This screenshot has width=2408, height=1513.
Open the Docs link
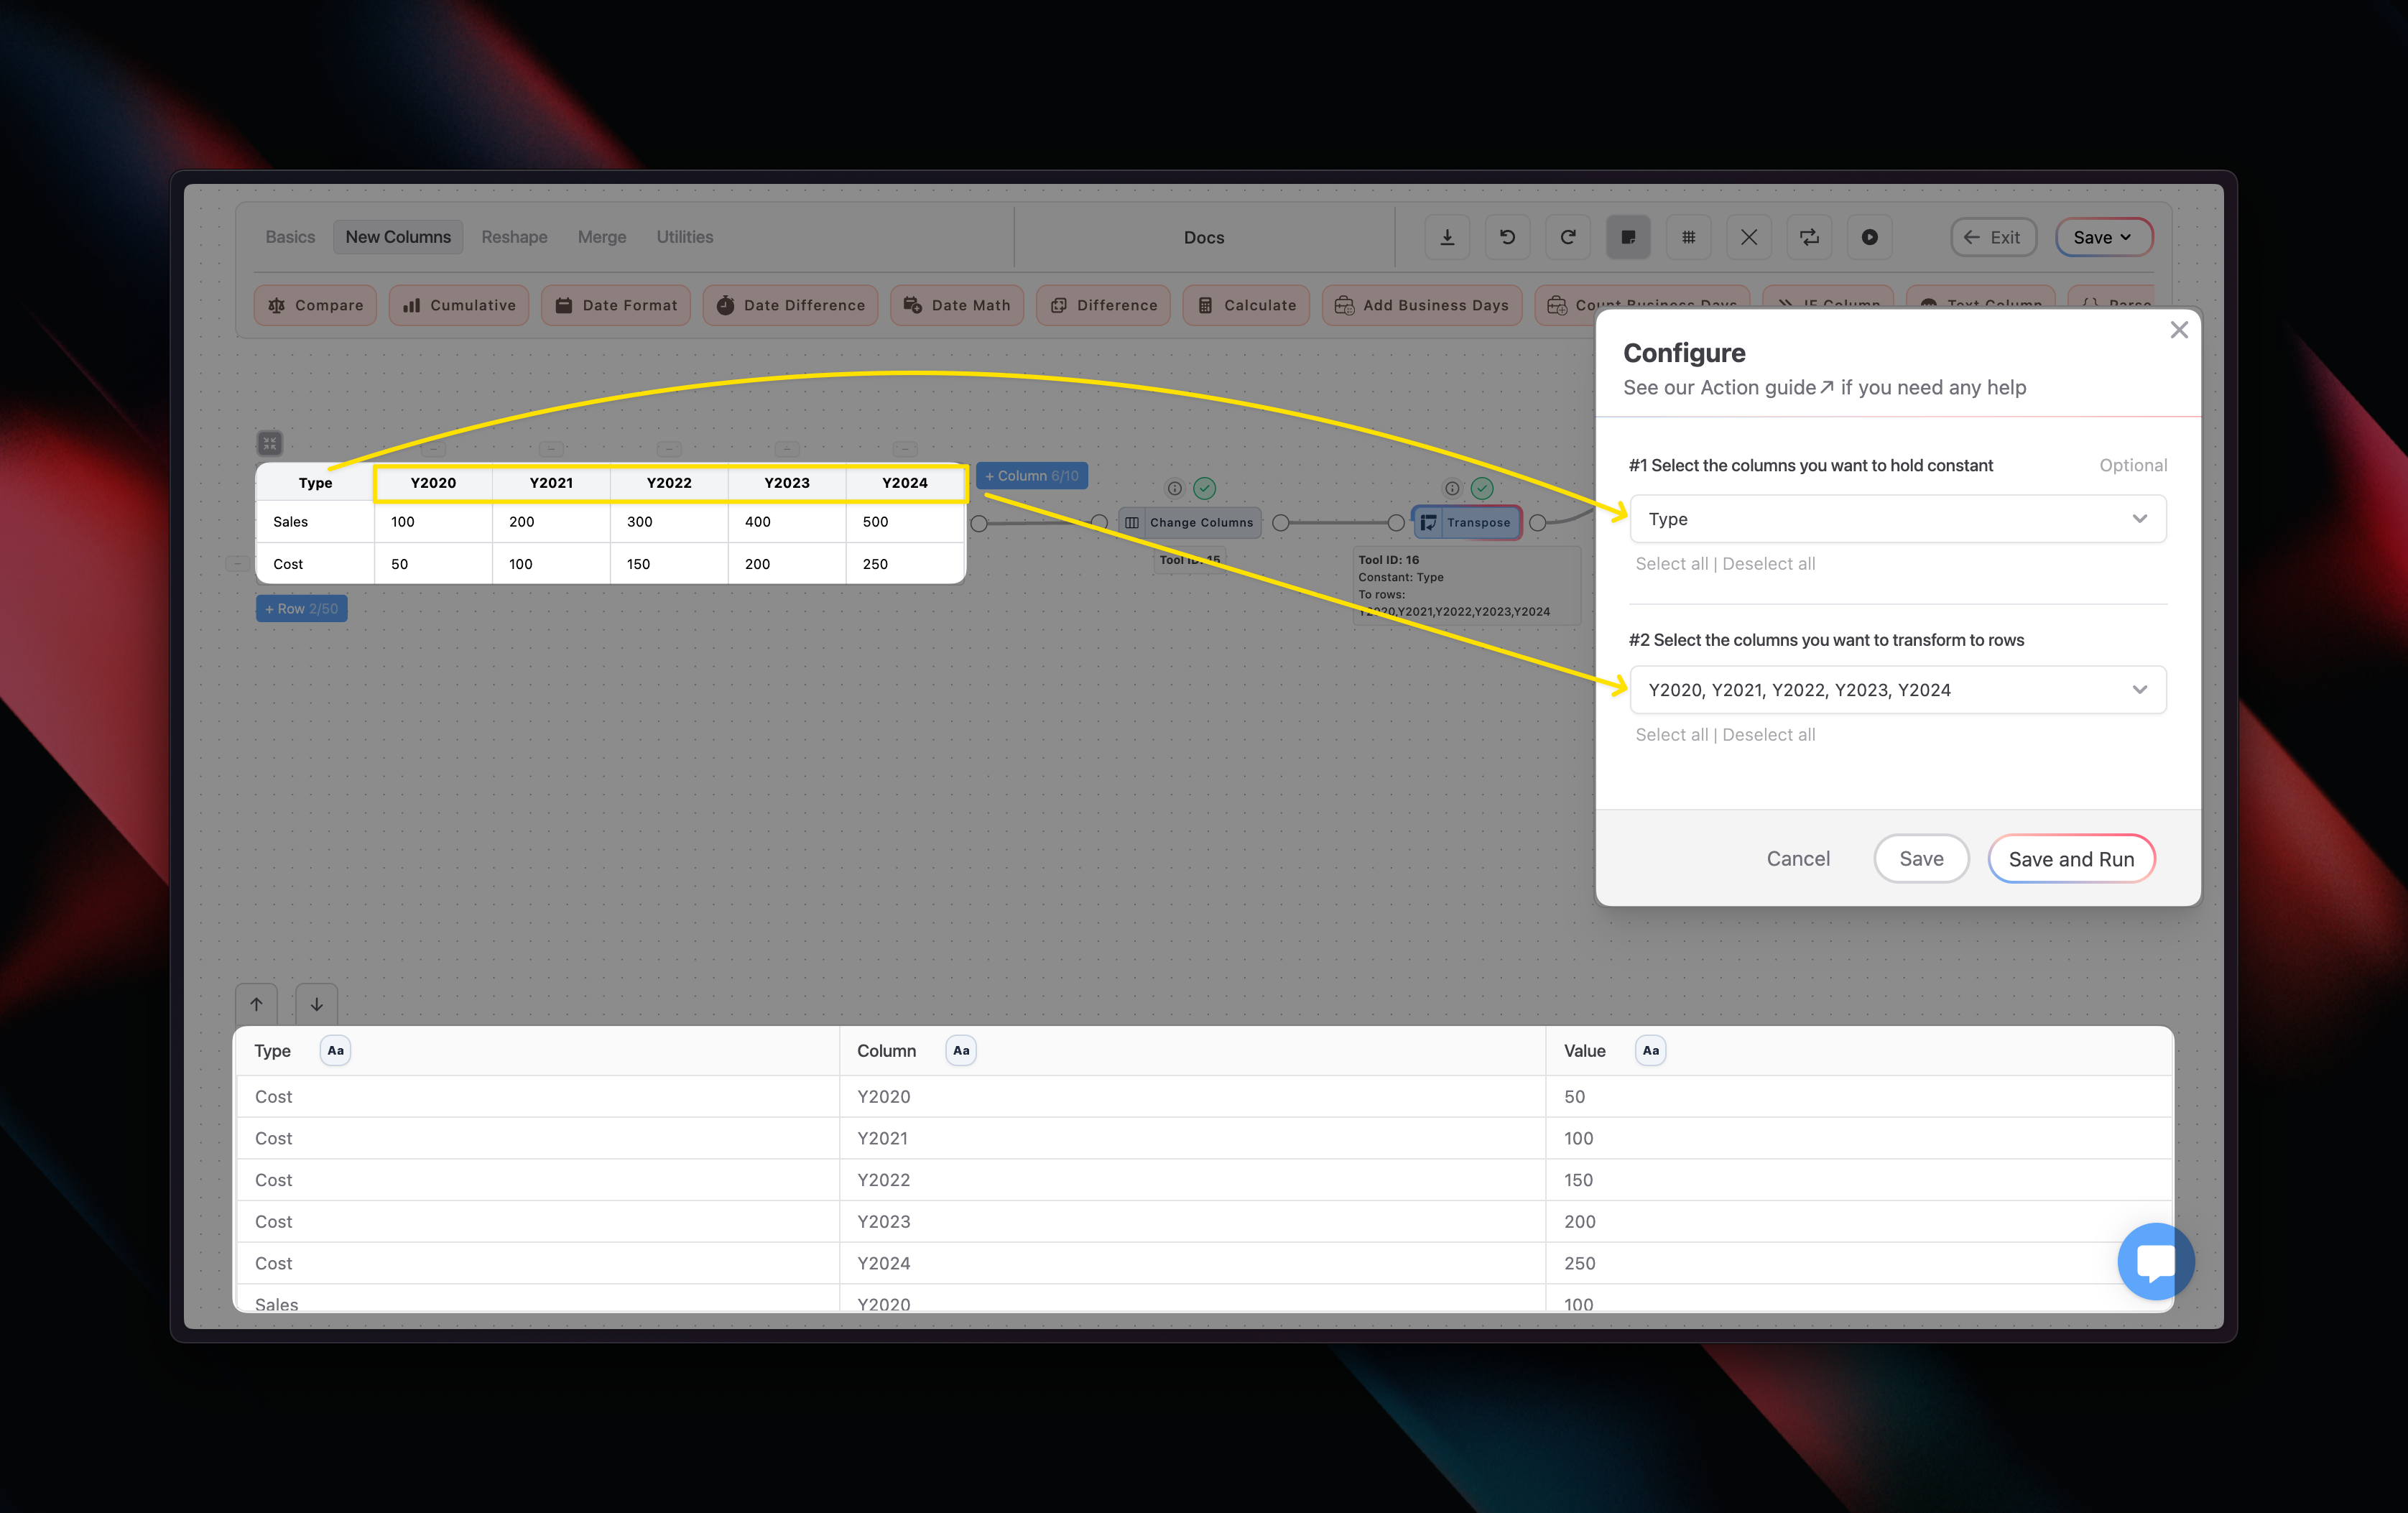[x=1204, y=237]
